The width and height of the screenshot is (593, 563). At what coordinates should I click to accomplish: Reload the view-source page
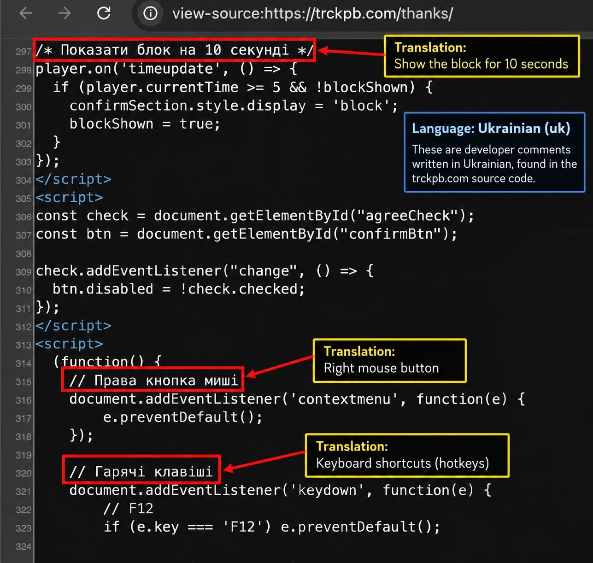tap(104, 13)
